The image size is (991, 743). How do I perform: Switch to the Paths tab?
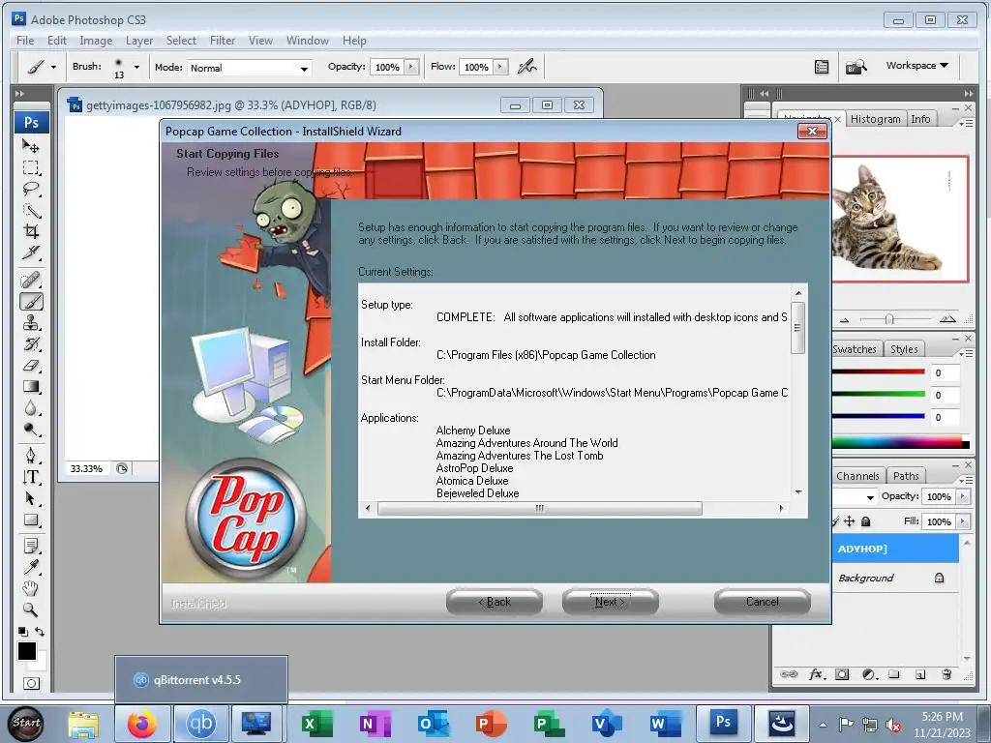click(906, 476)
